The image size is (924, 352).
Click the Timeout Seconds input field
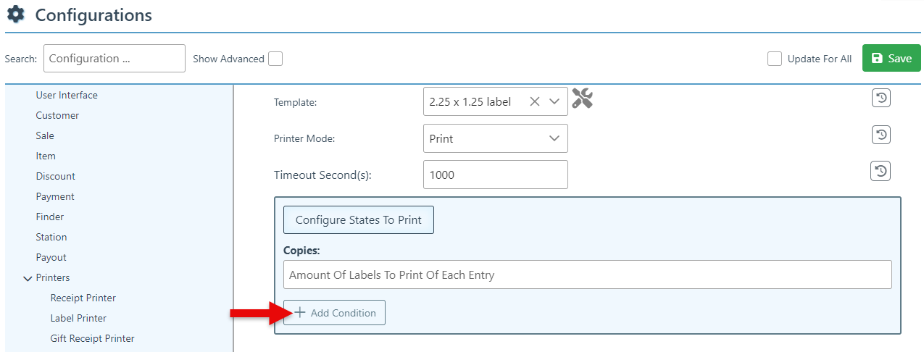[x=495, y=175]
